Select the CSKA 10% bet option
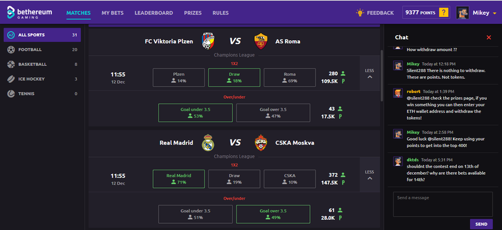 pos(289,178)
